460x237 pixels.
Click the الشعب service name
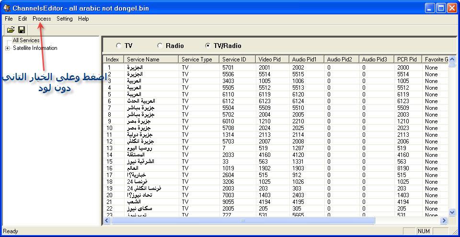pos(134,202)
